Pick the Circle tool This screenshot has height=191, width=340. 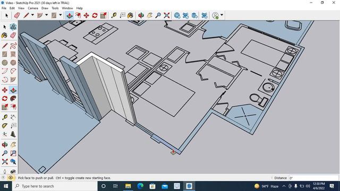tap(5, 63)
